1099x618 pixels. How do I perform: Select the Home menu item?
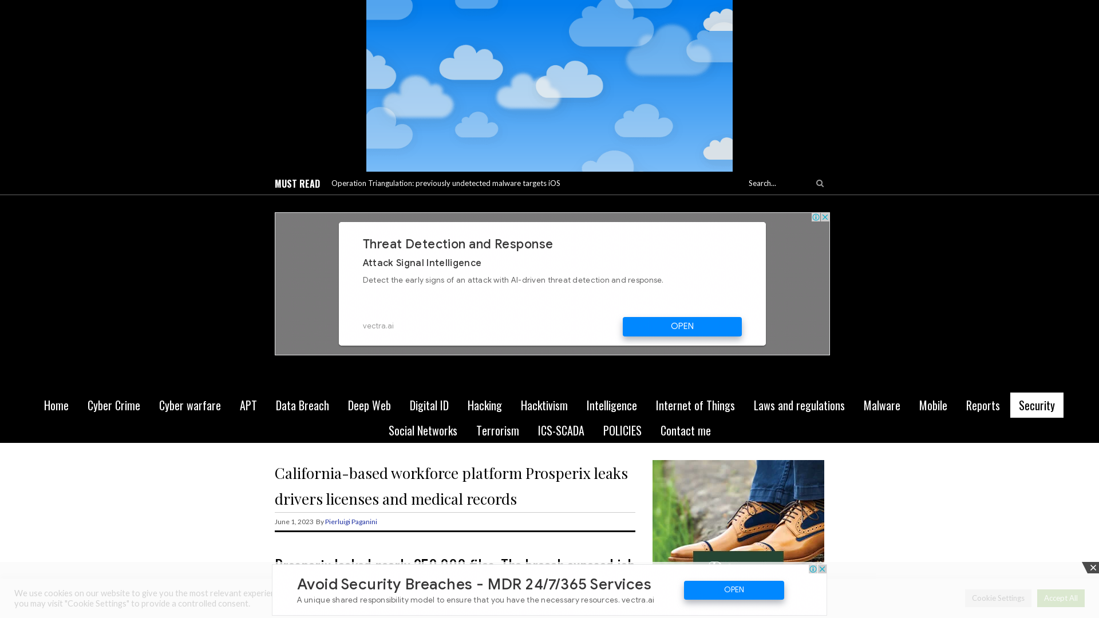pyautogui.click(x=56, y=405)
